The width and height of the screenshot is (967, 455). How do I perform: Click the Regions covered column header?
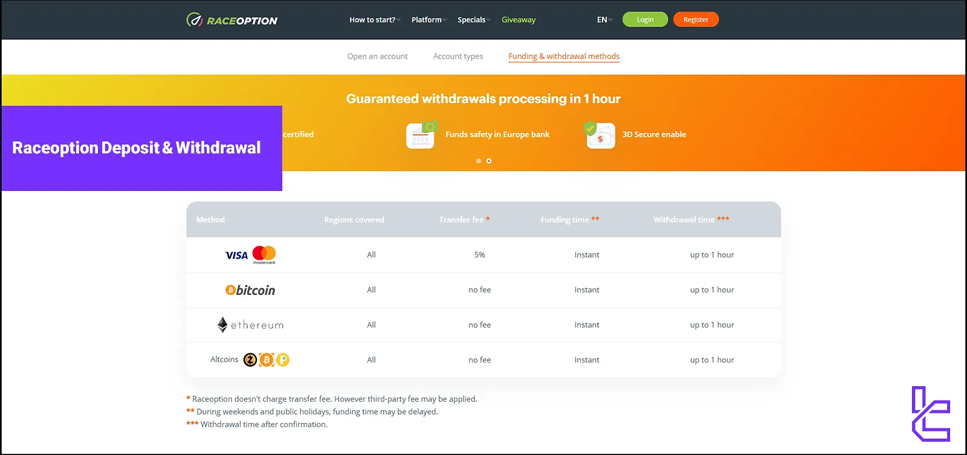pyautogui.click(x=354, y=220)
